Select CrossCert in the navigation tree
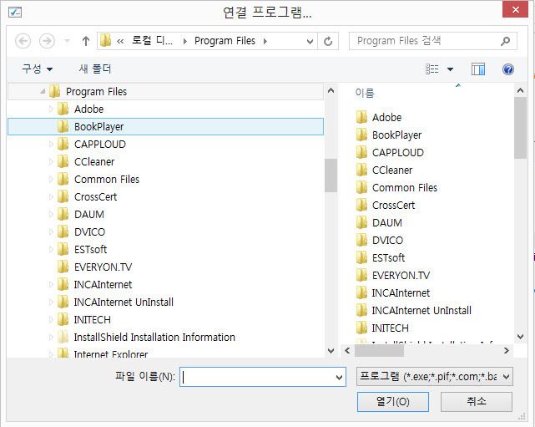Viewport: 535px width, 427px height. coord(95,196)
